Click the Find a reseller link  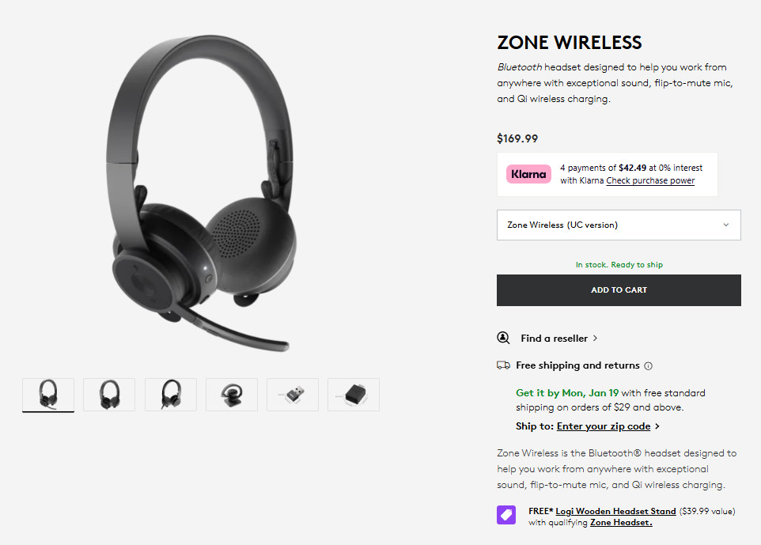click(x=554, y=339)
